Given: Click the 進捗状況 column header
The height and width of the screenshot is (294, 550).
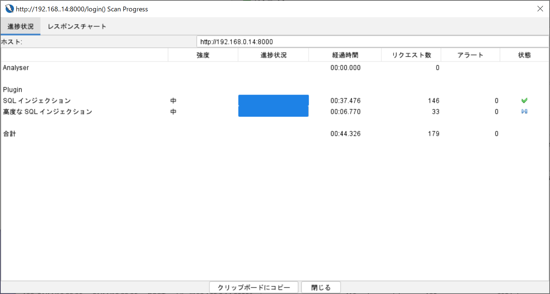Looking at the screenshot, I should pos(273,55).
